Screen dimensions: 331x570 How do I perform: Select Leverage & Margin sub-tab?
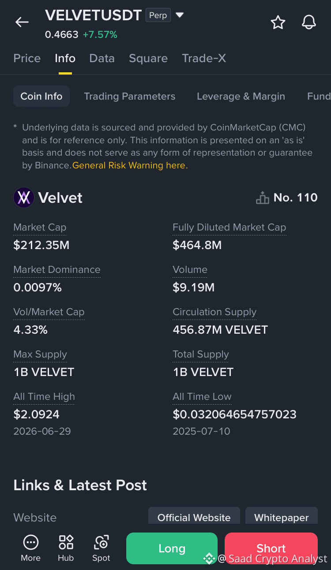[241, 96]
